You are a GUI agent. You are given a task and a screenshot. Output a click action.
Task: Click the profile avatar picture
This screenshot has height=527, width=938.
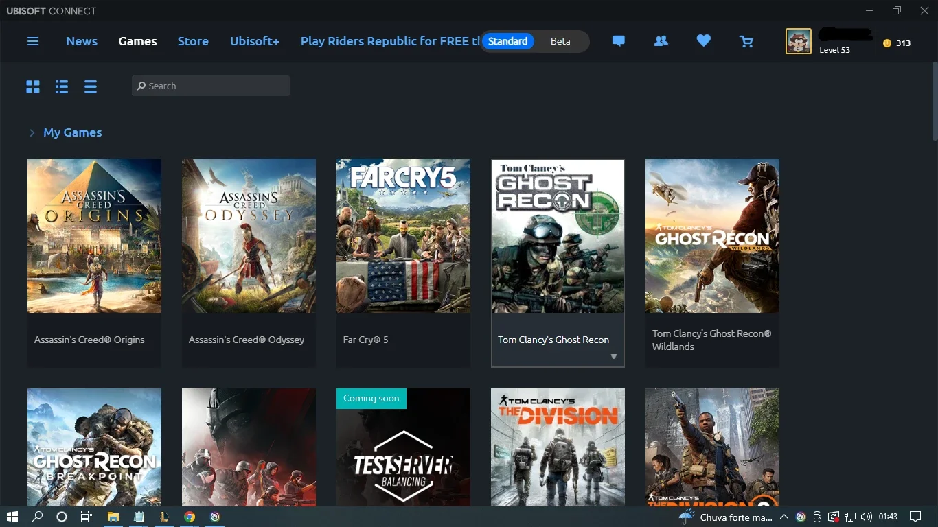click(798, 41)
